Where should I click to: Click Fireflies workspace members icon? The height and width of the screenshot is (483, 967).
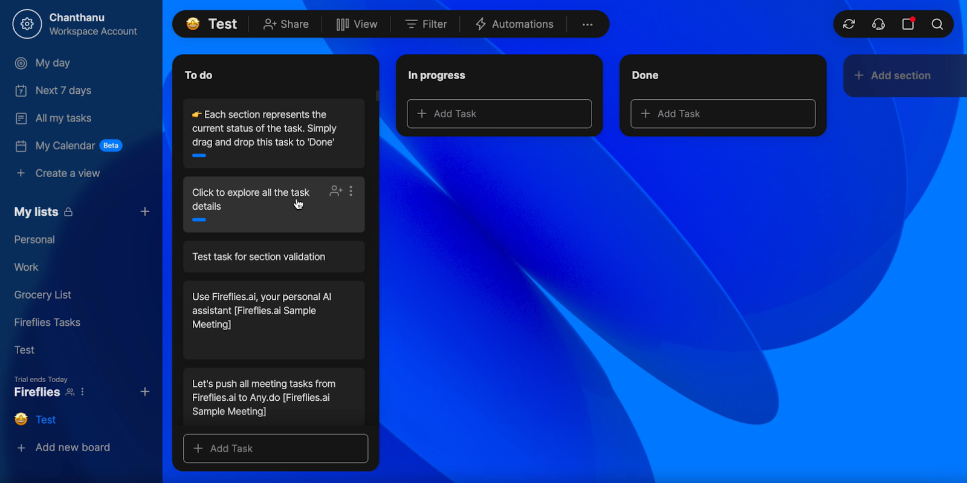pos(70,392)
